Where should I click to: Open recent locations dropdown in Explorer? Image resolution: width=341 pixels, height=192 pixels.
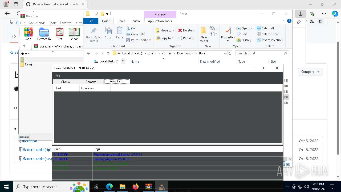coord(103,53)
